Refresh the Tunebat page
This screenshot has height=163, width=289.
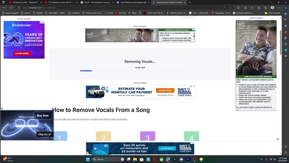[x=11, y=8]
